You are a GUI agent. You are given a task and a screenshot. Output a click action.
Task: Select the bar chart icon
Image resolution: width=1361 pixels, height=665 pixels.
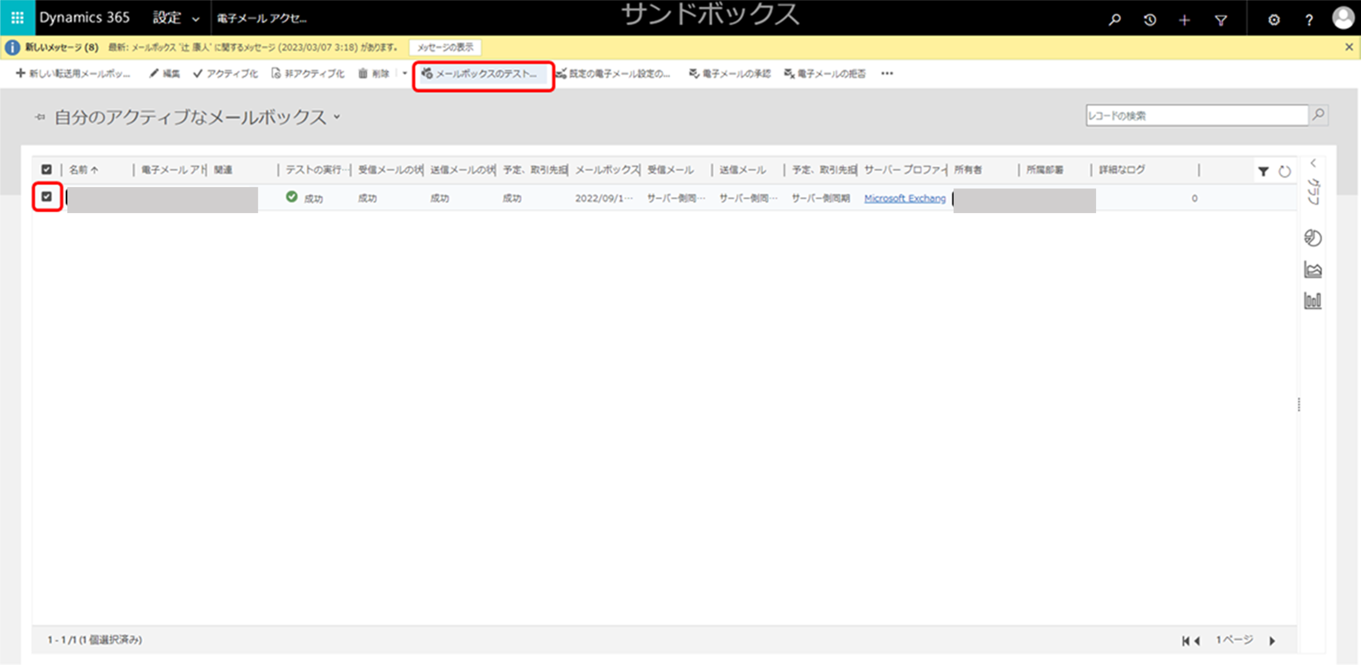pyautogui.click(x=1313, y=300)
